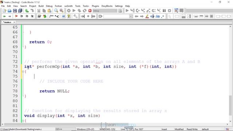Open the Search menu
Image resolution: width=233 pixels, height=131 pixels.
tap(23, 6)
